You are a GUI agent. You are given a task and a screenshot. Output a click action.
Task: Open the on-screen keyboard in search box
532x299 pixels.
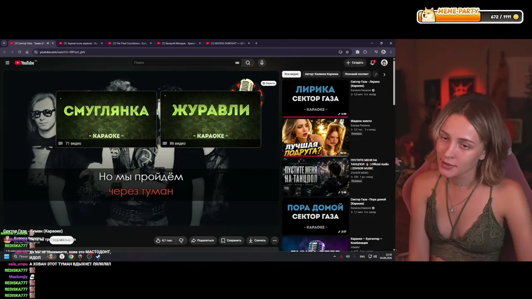pyautogui.click(x=237, y=63)
